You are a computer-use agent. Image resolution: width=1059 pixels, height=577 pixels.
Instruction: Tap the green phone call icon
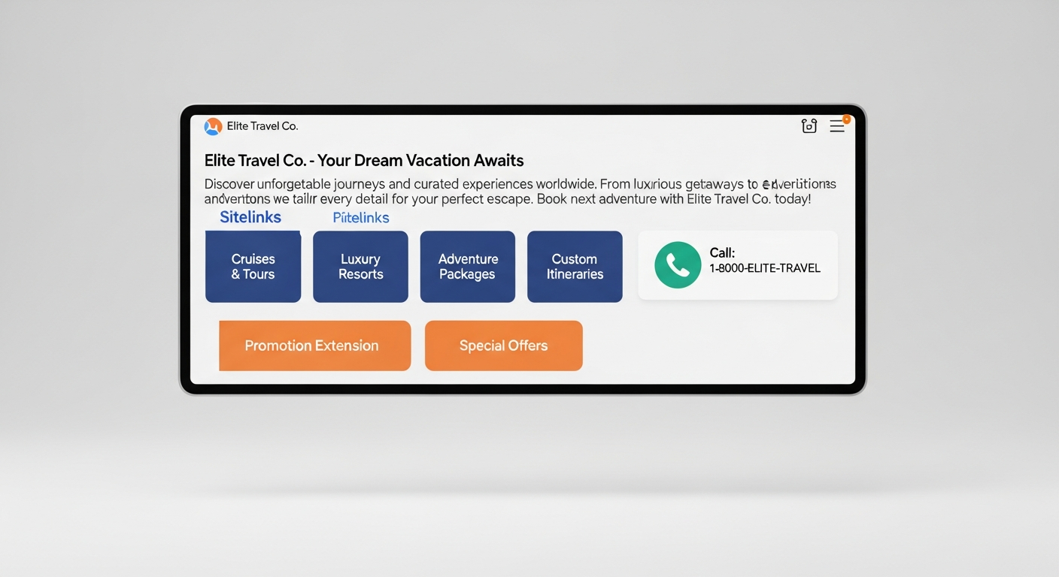677,265
